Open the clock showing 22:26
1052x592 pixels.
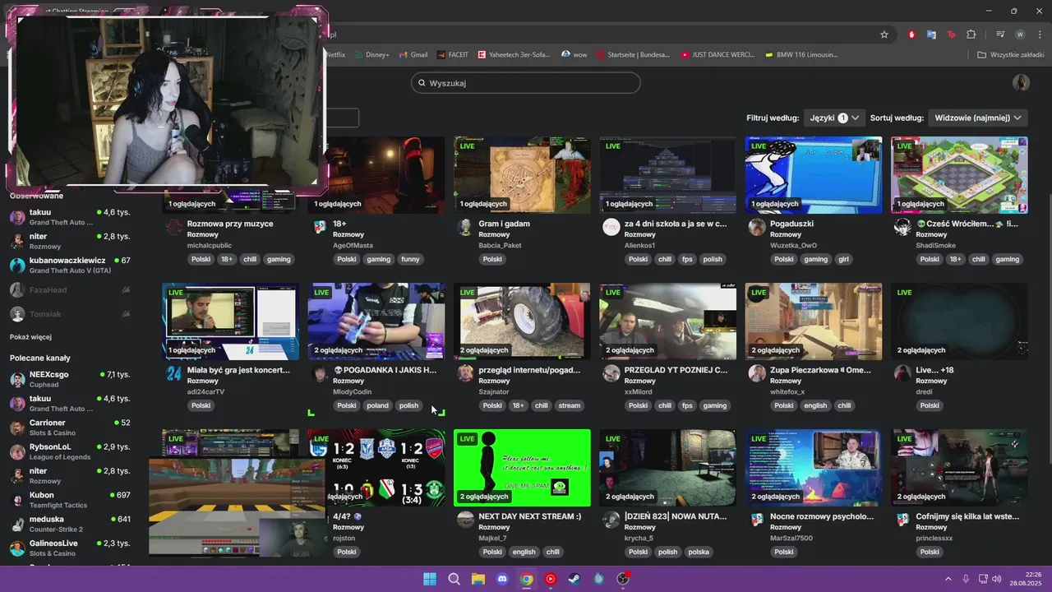coord(1026,579)
